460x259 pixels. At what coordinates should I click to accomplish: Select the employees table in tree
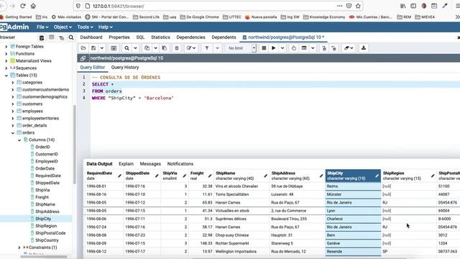(x=32, y=111)
